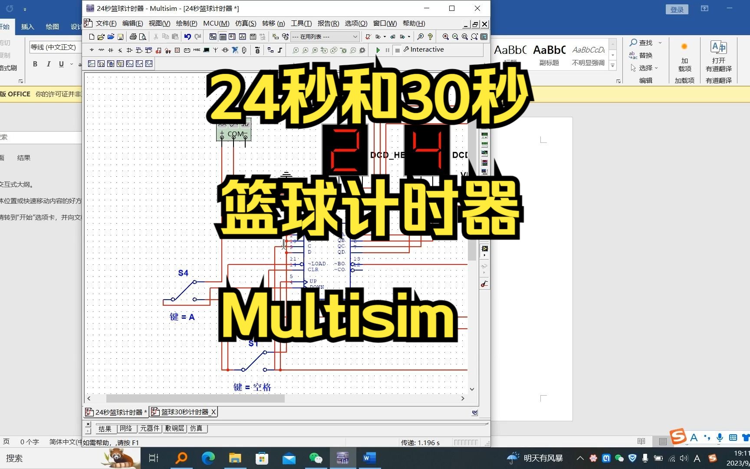Place a Diode component

point(111,50)
